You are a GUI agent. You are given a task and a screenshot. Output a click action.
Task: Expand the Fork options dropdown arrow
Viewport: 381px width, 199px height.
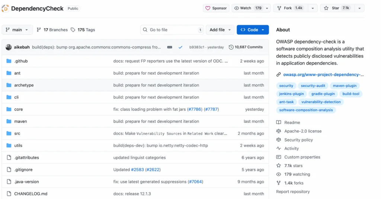coord(313,8)
